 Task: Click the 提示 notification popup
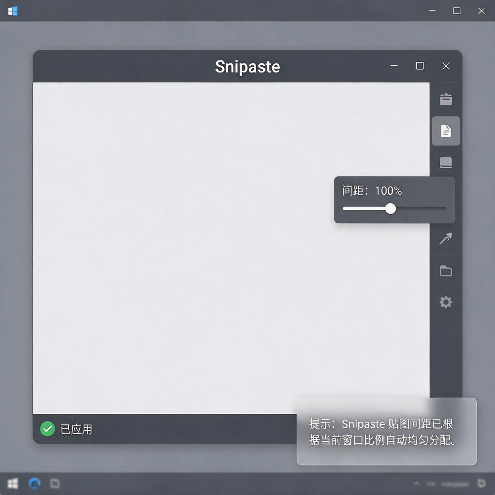[387, 431]
